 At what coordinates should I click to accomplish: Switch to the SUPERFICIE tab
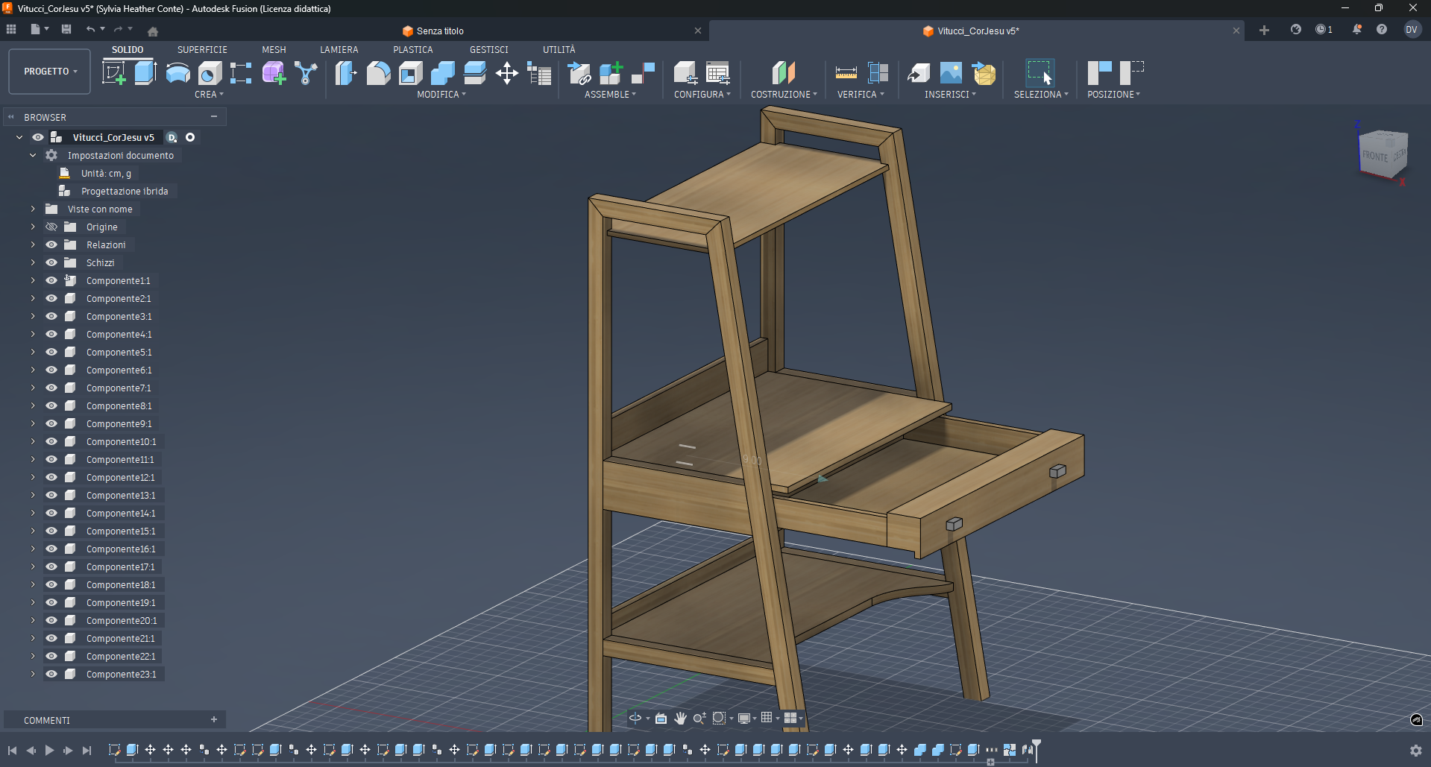[202, 50]
